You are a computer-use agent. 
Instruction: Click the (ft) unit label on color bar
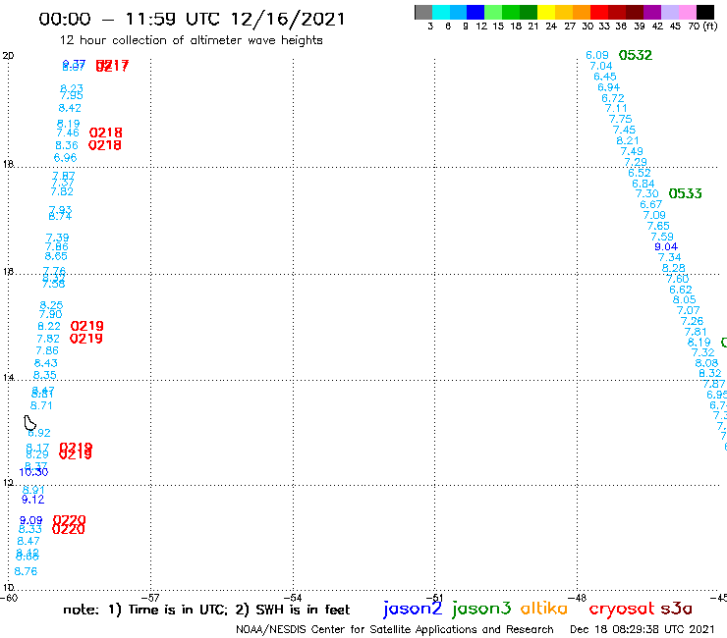tap(710, 26)
